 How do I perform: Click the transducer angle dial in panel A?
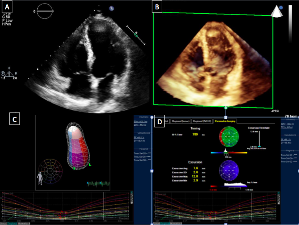click(45, 11)
